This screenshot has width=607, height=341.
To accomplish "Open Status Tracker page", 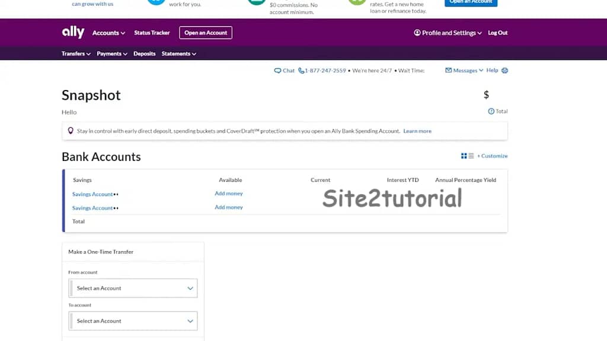I will click(152, 33).
